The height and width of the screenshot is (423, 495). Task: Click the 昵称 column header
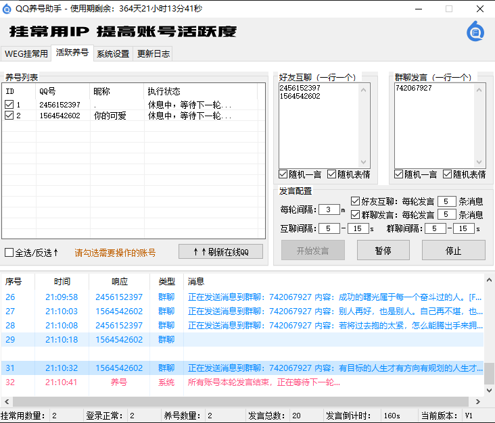[117, 91]
